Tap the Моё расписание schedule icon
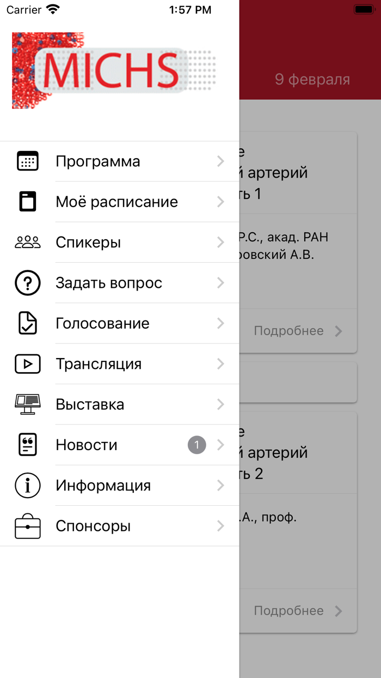 point(28,202)
